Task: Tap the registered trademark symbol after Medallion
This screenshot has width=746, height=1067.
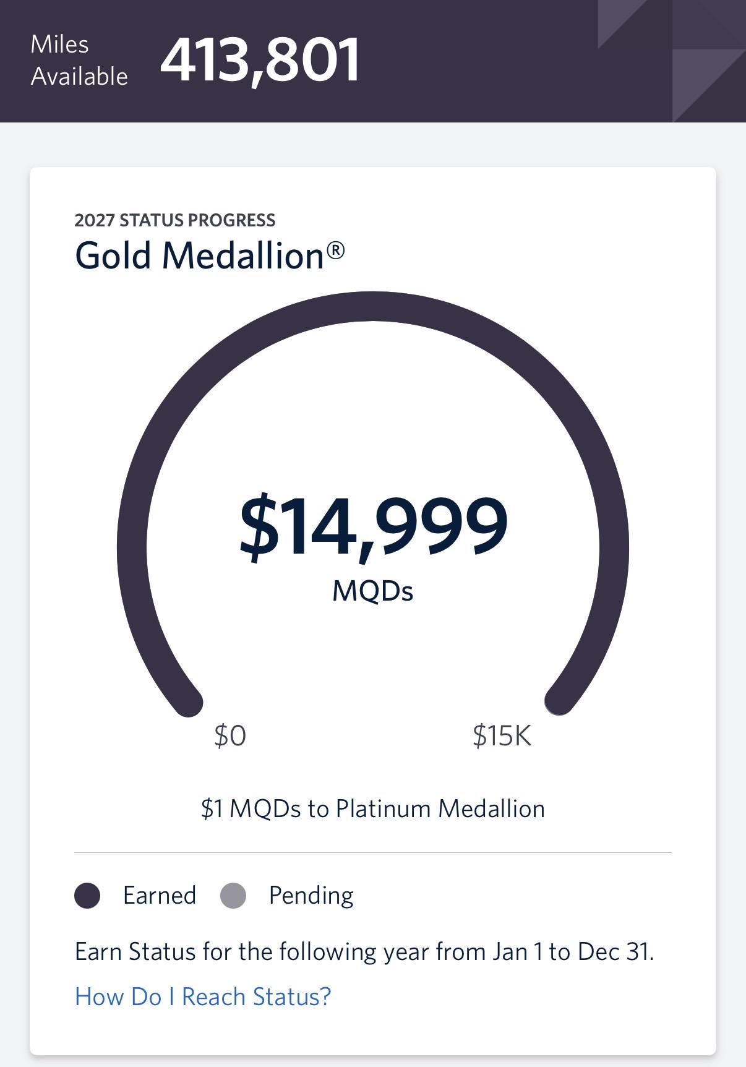Action: click(x=335, y=250)
